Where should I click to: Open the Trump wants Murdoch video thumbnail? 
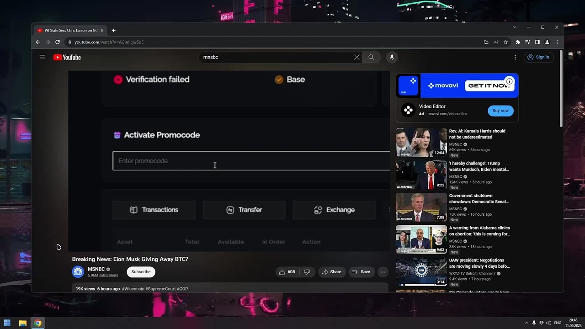click(x=421, y=175)
